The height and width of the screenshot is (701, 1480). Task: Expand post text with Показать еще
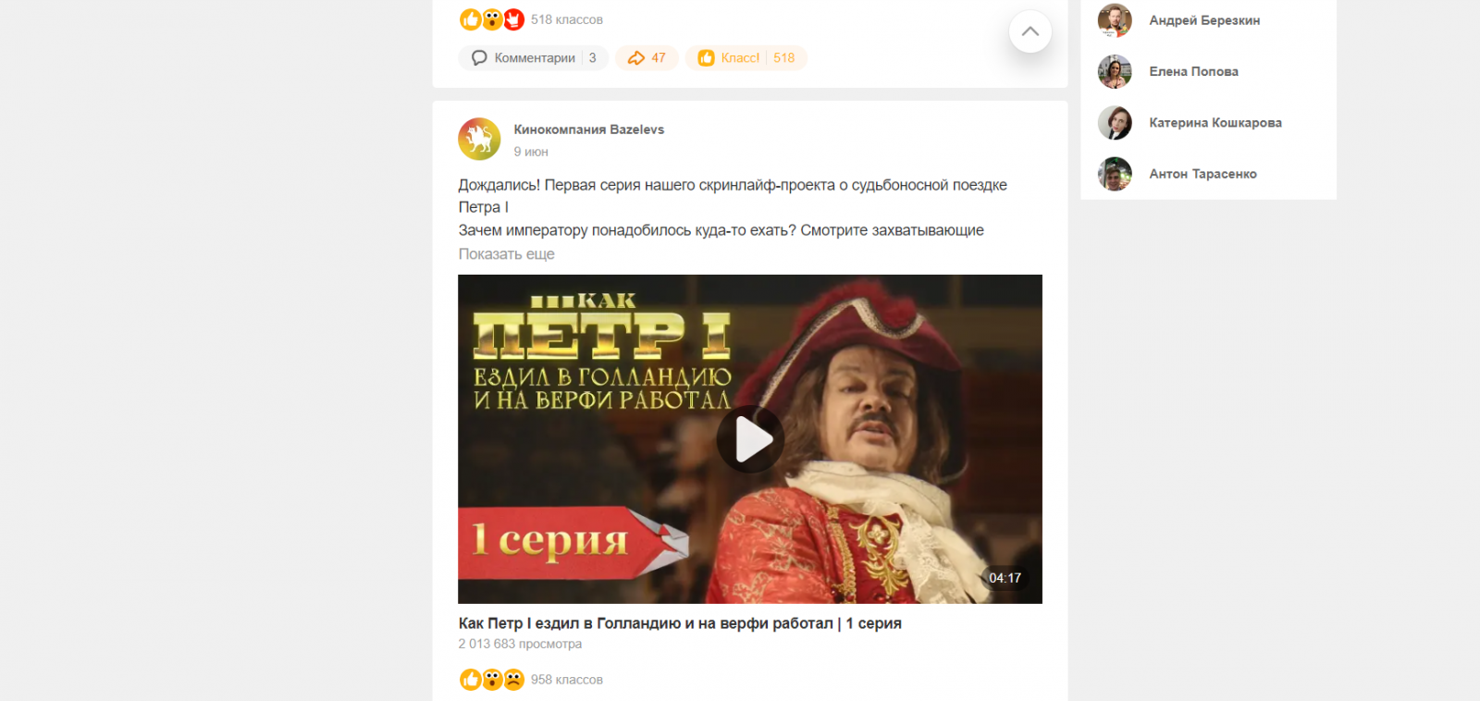coord(506,253)
